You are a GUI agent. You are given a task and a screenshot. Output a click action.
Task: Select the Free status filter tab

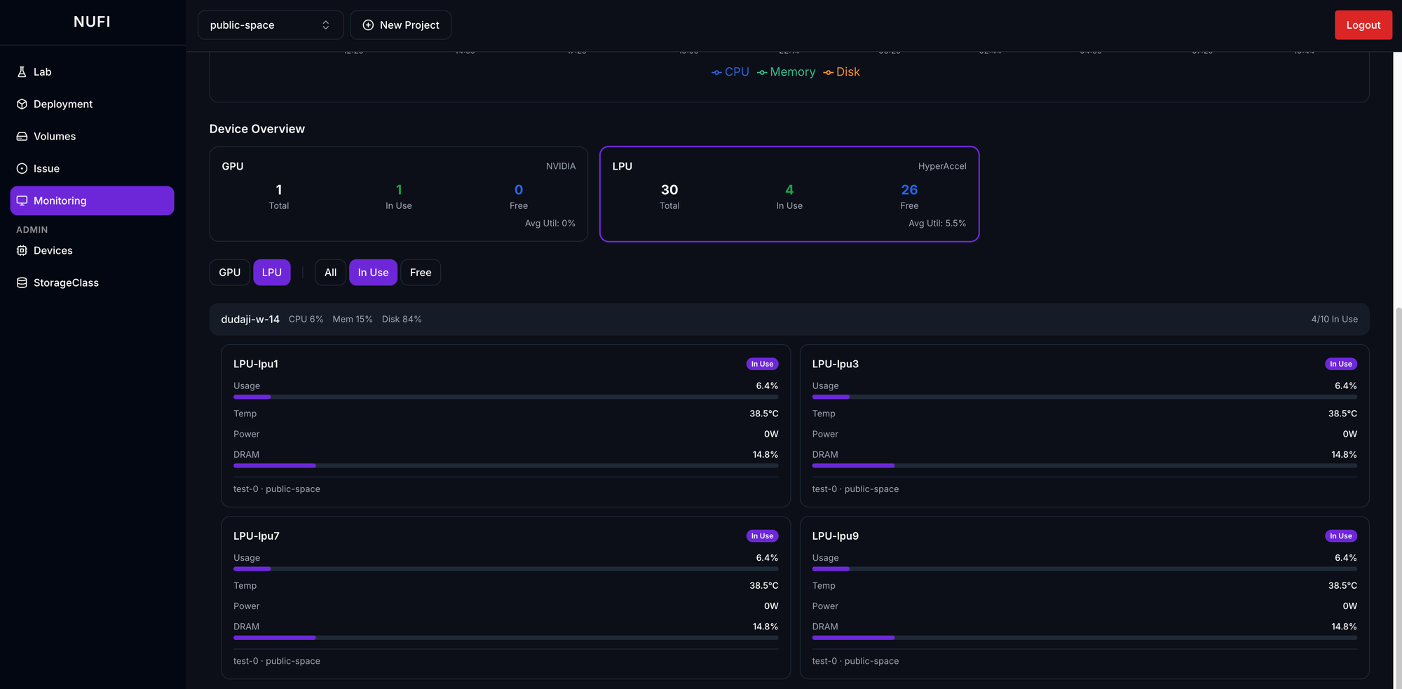pyautogui.click(x=420, y=273)
